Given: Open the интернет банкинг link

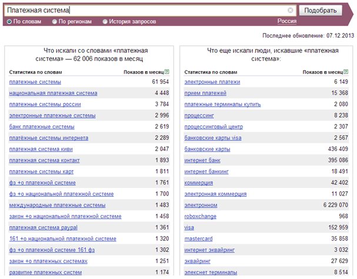Looking at the screenshot, I should pos(206,172).
